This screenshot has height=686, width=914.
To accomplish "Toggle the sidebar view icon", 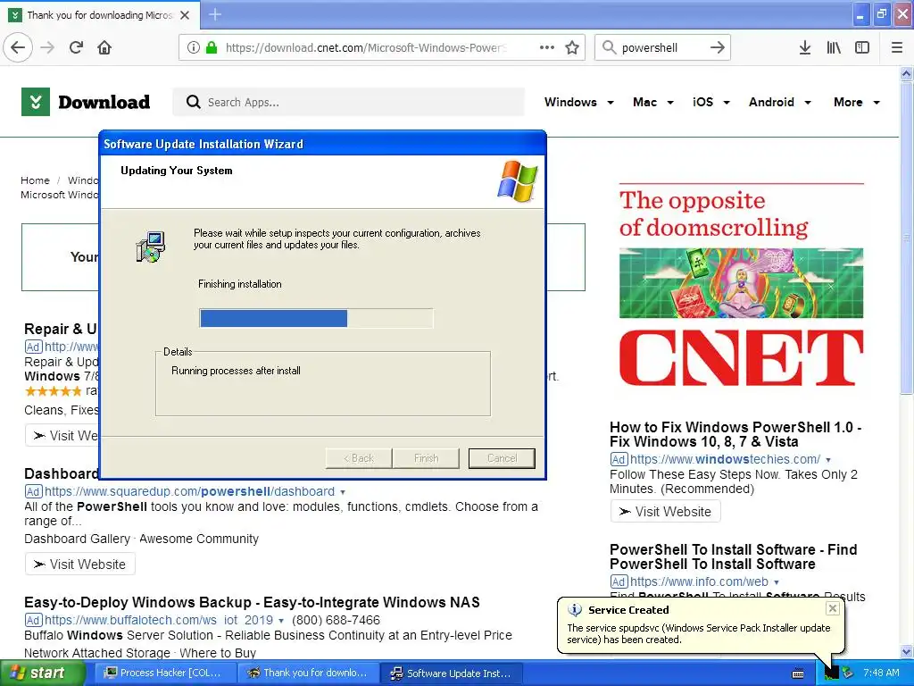I will click(862, 47).
